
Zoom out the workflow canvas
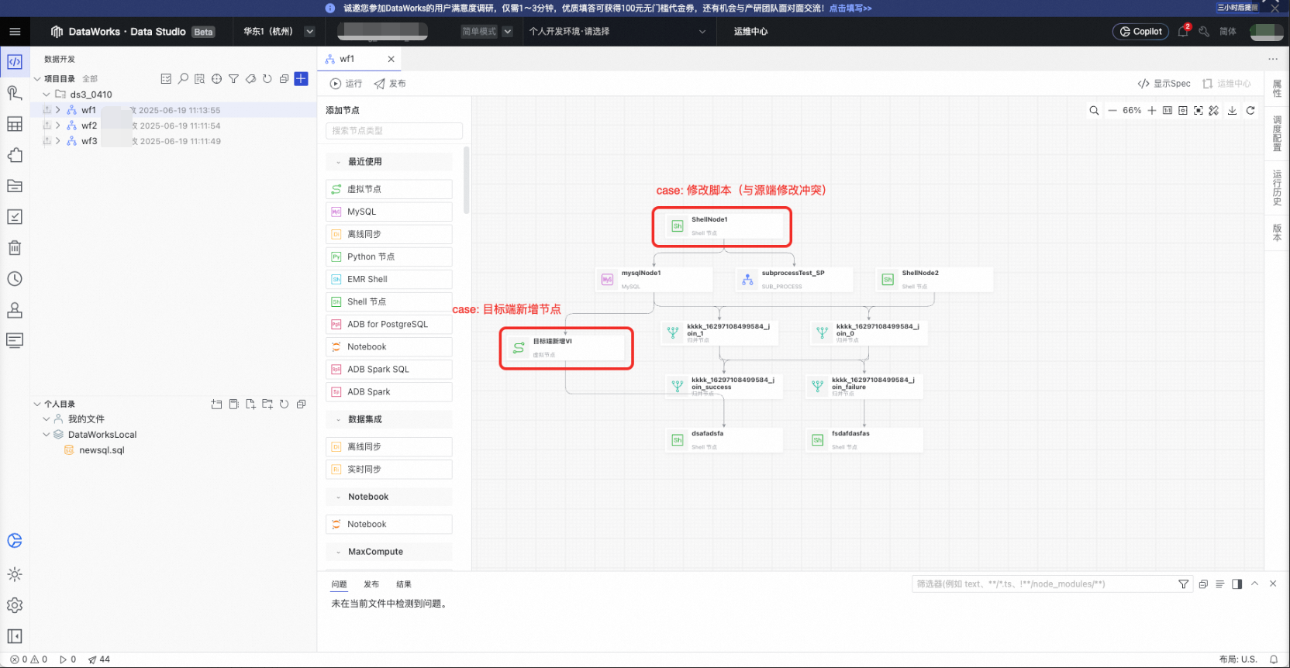tap(1112, 111)
